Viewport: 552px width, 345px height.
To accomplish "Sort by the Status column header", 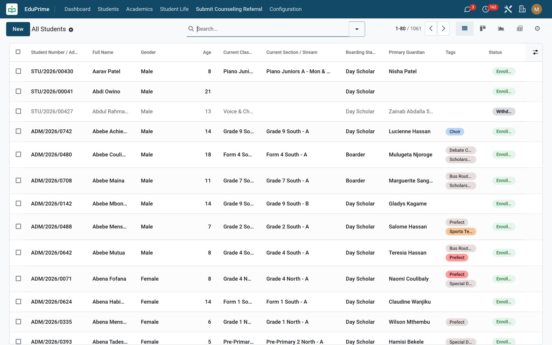I will coord(495,52).
